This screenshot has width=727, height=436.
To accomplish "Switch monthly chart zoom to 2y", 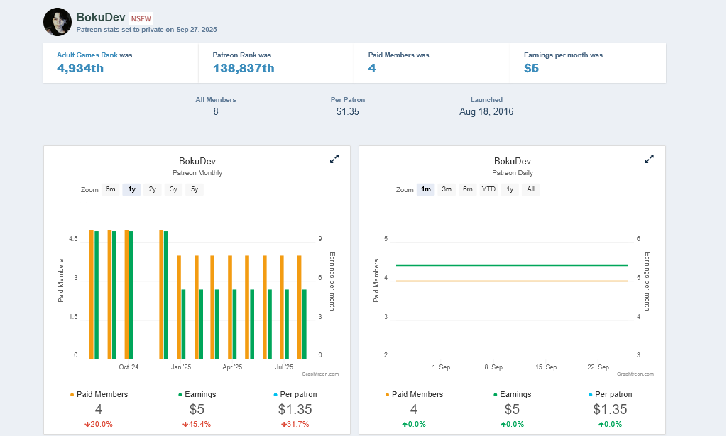I will [153, 189].
